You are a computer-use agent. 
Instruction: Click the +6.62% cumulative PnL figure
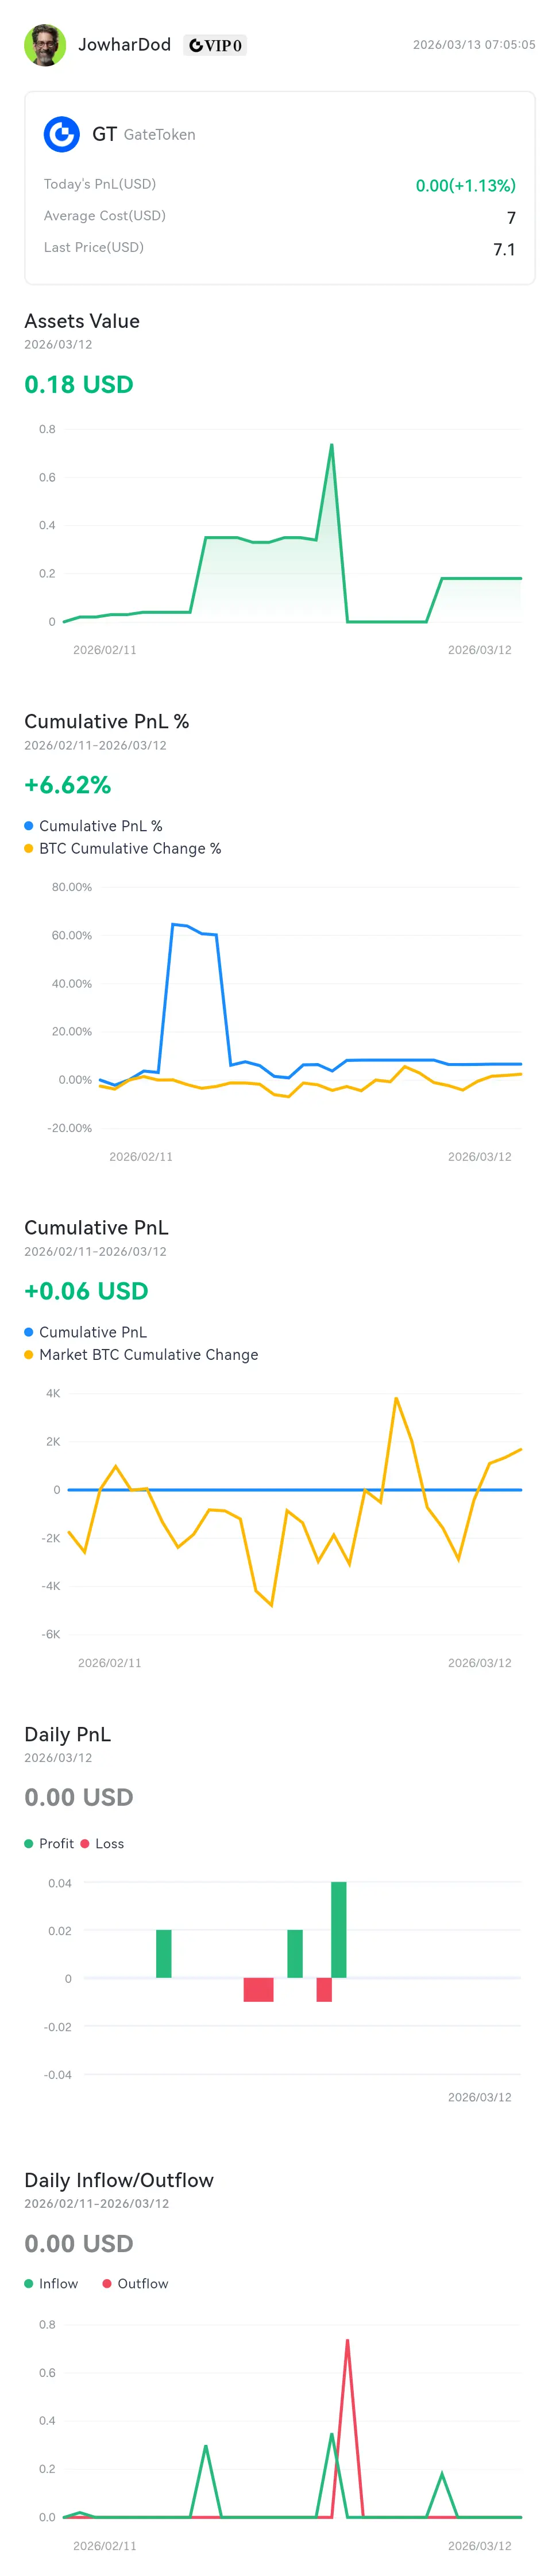(x=68, y=785)
